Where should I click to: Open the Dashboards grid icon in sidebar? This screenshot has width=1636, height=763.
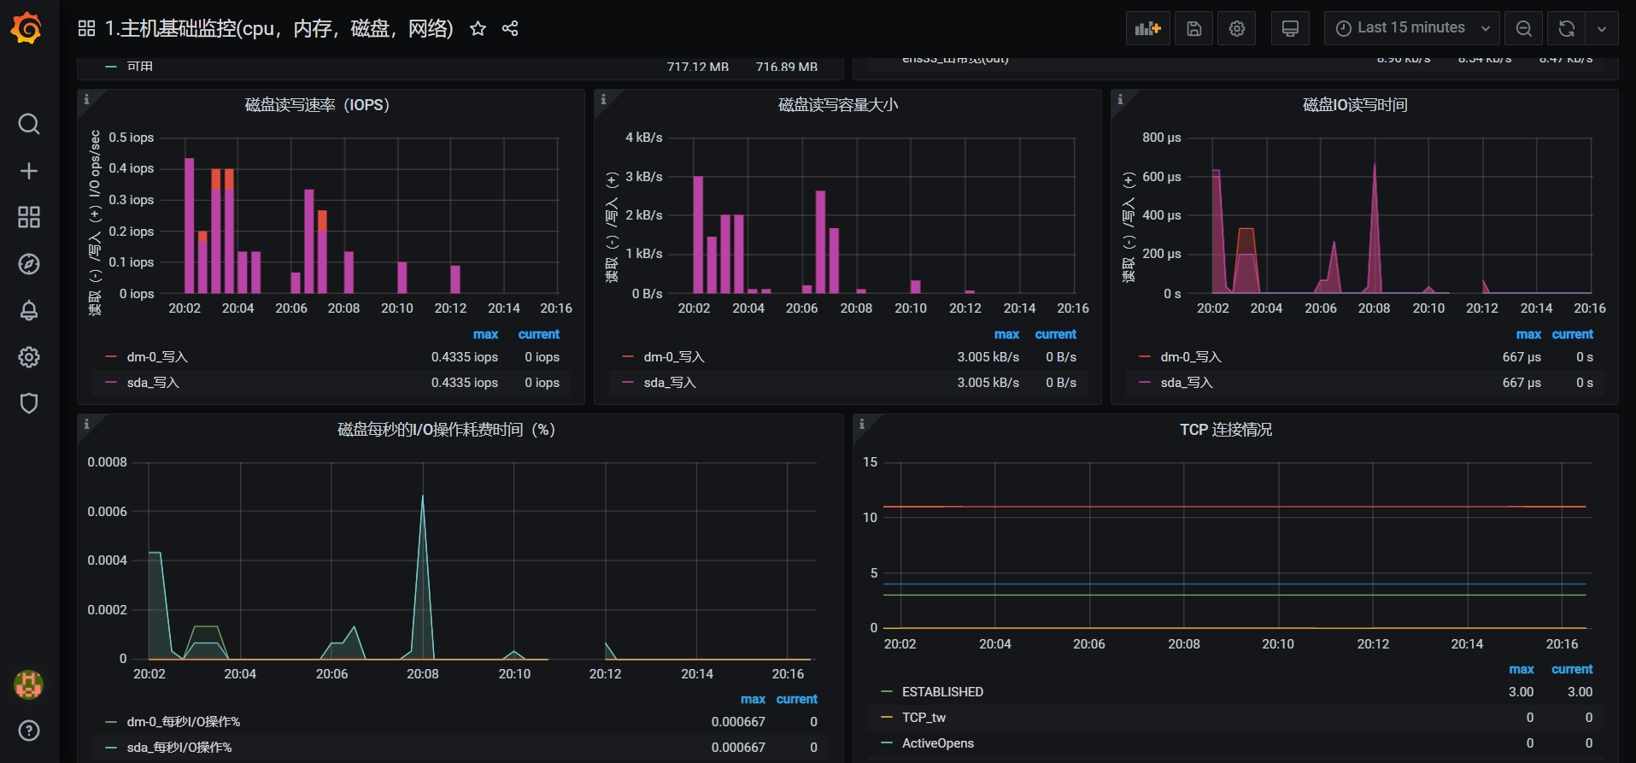pyautogui.click(x=29, y=217)
